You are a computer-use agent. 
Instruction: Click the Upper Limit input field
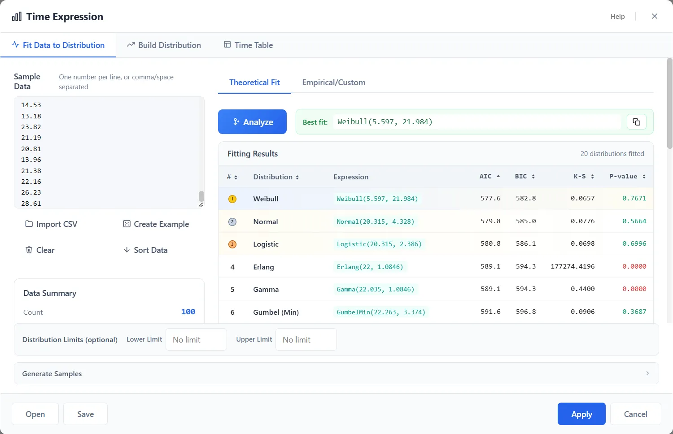(x=306, y=339)
